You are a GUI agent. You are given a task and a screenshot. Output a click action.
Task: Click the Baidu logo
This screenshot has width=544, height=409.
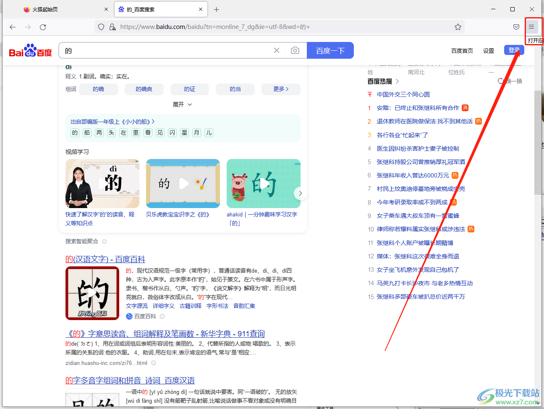point(30,50)
